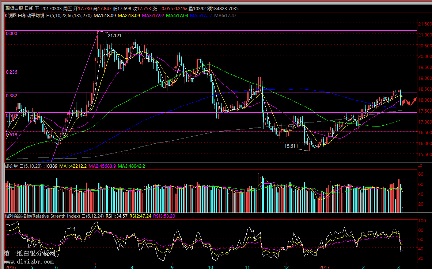Click the RSI1:34.57 indicator value
This screenshot has width=432, height=269.
(116, 216)
